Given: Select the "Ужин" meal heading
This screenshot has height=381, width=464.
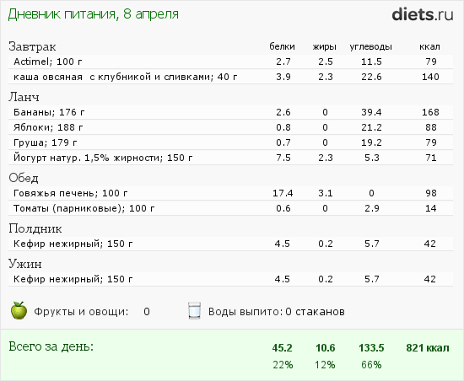Looking at the screenshot, I should click(x=25, y=264).
